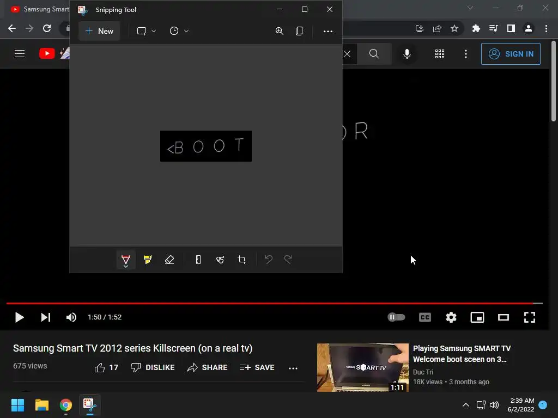Seek on the red video progress bar
Screen dimensions: 558x418
(275, 303)
